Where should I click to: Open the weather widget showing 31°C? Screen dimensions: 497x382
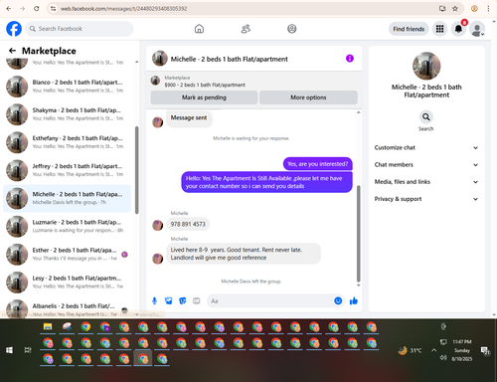tap(411, 350)
